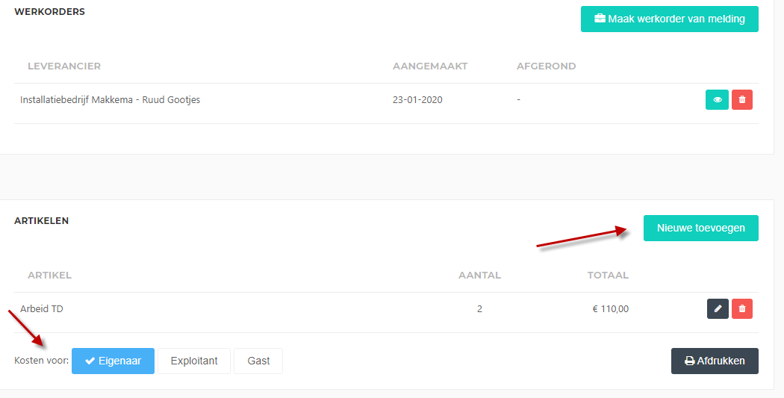Click the Aangemaakt column header
The width and height of the screenshot is (784, 398).
pos(430,66)
